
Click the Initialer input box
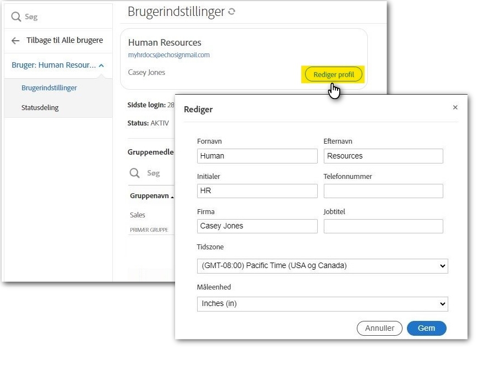click(257, 191)
